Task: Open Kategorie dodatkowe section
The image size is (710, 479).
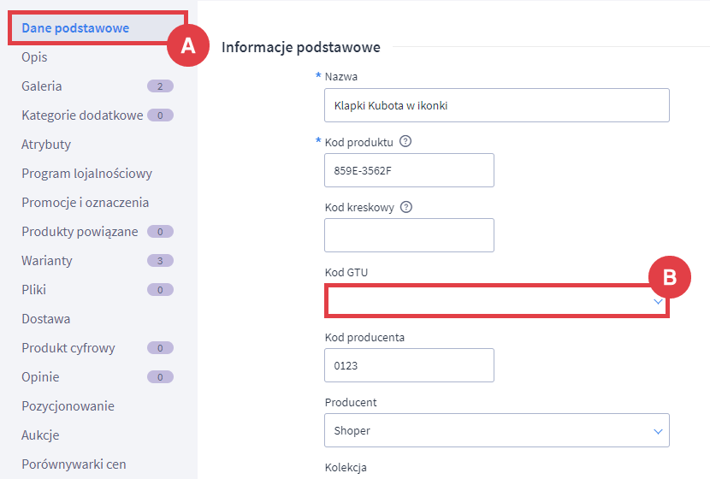Action: click(x=82, y=115)
